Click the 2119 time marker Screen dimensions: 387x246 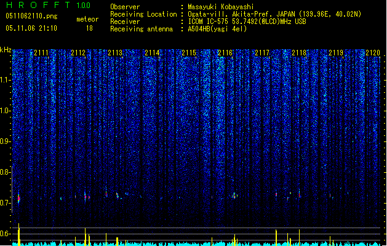tap(336, 53)
